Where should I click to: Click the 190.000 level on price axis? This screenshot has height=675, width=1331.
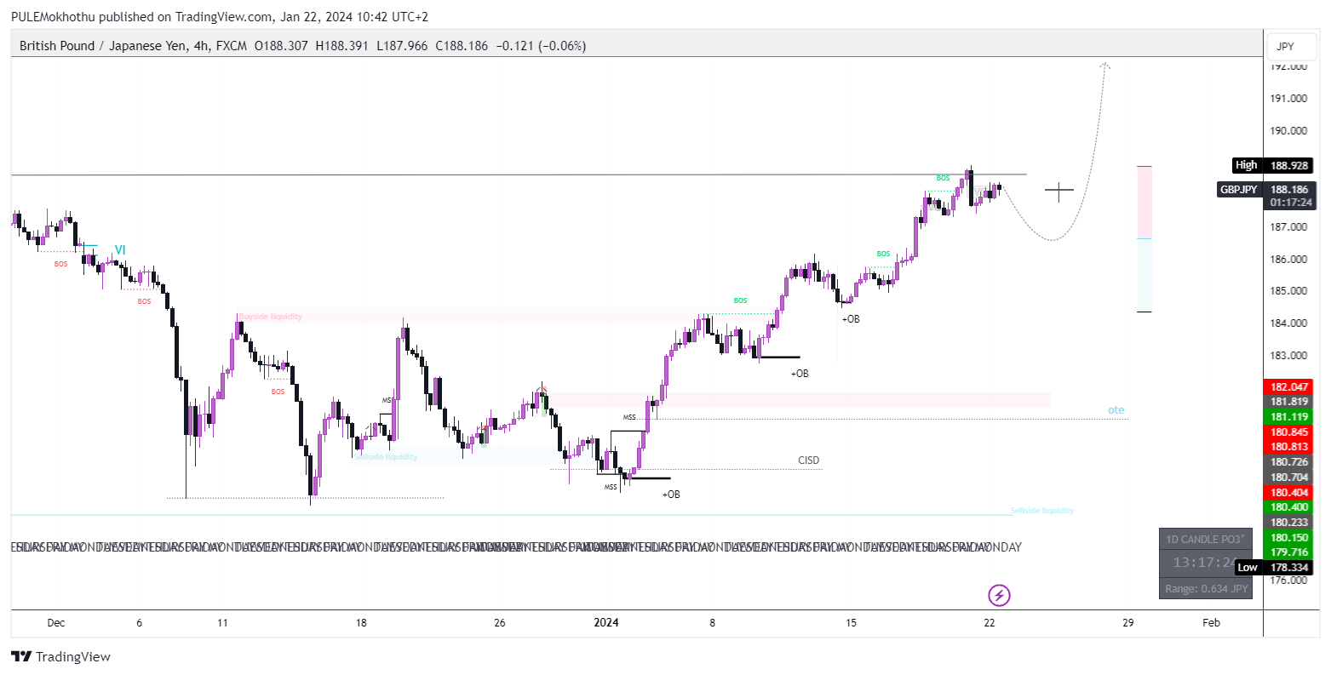point(1288,131)
